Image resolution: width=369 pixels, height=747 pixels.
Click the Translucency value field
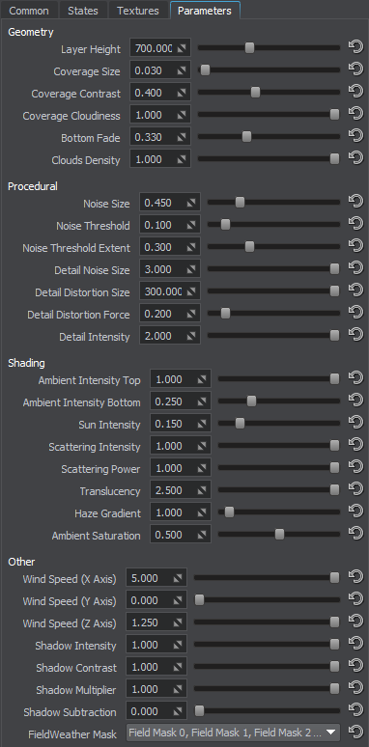click(181, 490)
